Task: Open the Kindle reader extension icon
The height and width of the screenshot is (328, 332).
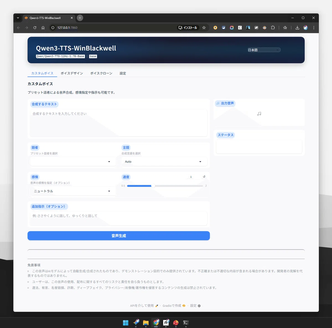Action: pyautogui.click(x=248, y=28)
